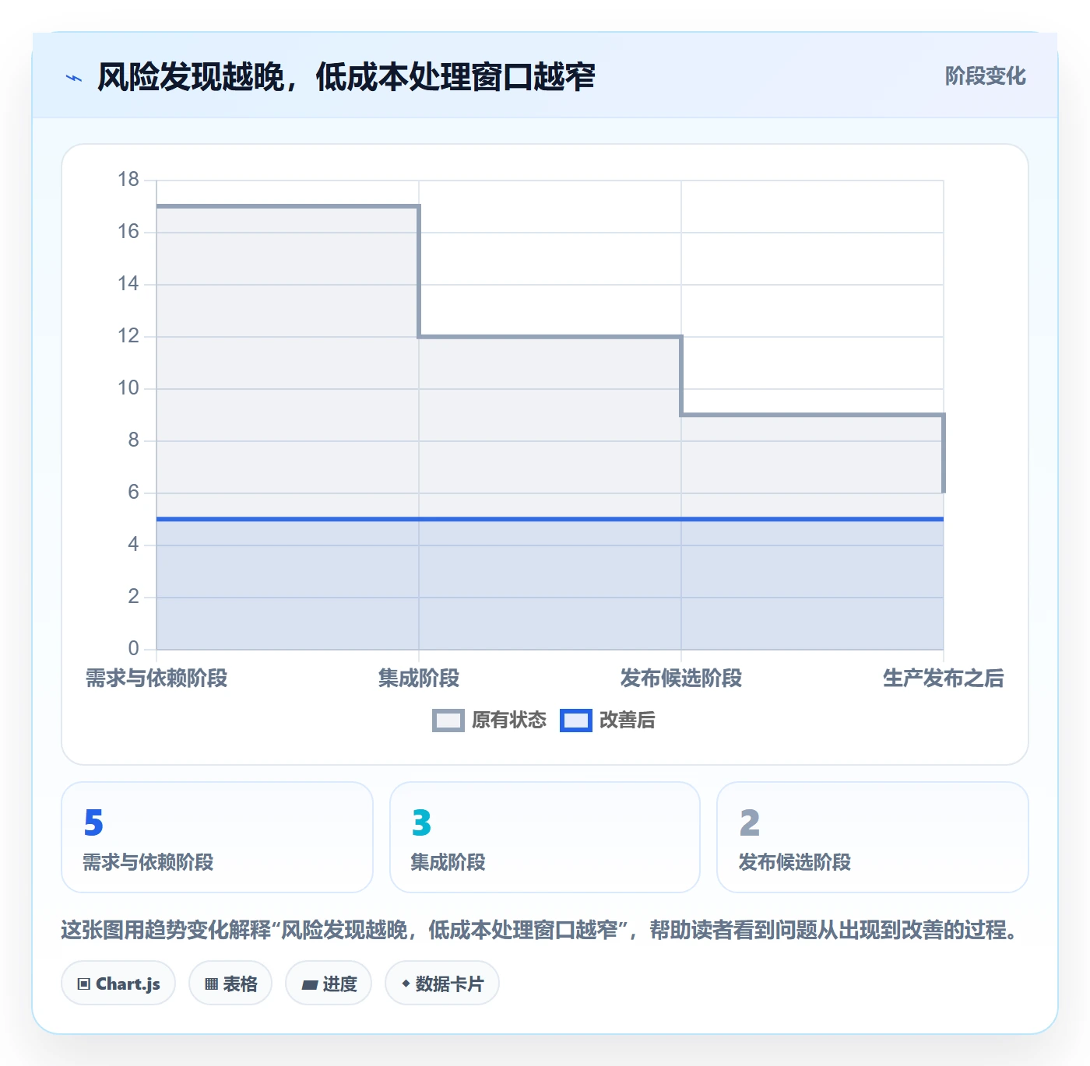Open the 发布候选阶段 data card
1090x1066 pixels.
(x=873, y=837)
